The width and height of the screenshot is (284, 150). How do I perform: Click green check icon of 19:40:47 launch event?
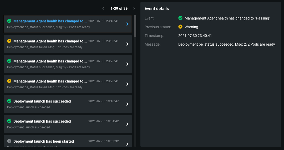9,101
